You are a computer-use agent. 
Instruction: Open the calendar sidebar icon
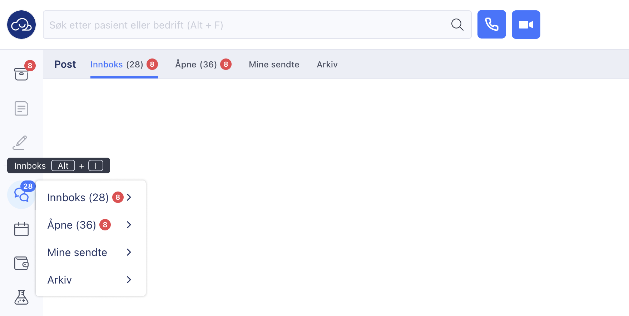21,229
